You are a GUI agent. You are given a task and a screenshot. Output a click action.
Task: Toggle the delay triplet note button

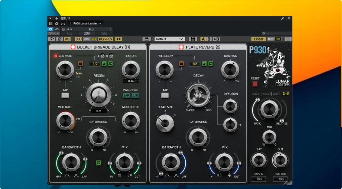(111, 64)
